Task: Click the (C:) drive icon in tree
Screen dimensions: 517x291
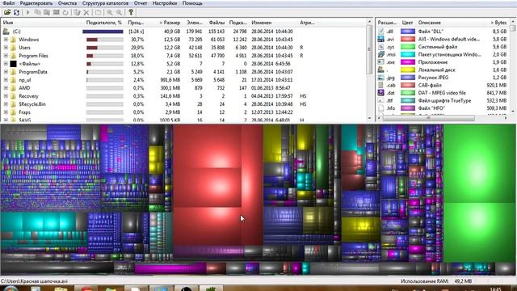Action: [x=6, y=32]
